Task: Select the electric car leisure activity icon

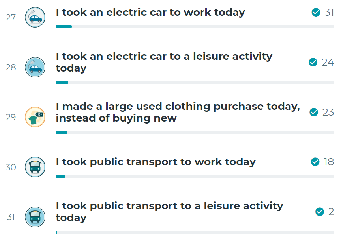Action: point(35,67)
